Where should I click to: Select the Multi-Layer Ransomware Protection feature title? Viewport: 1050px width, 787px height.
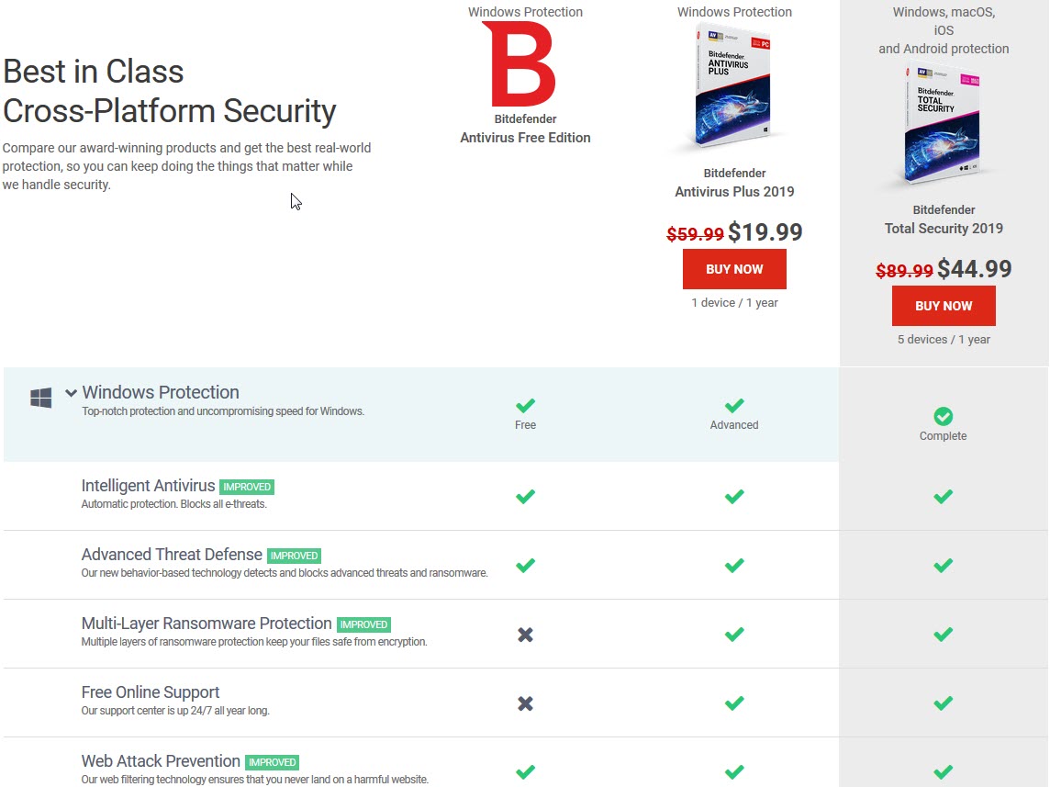click(207, 624)
